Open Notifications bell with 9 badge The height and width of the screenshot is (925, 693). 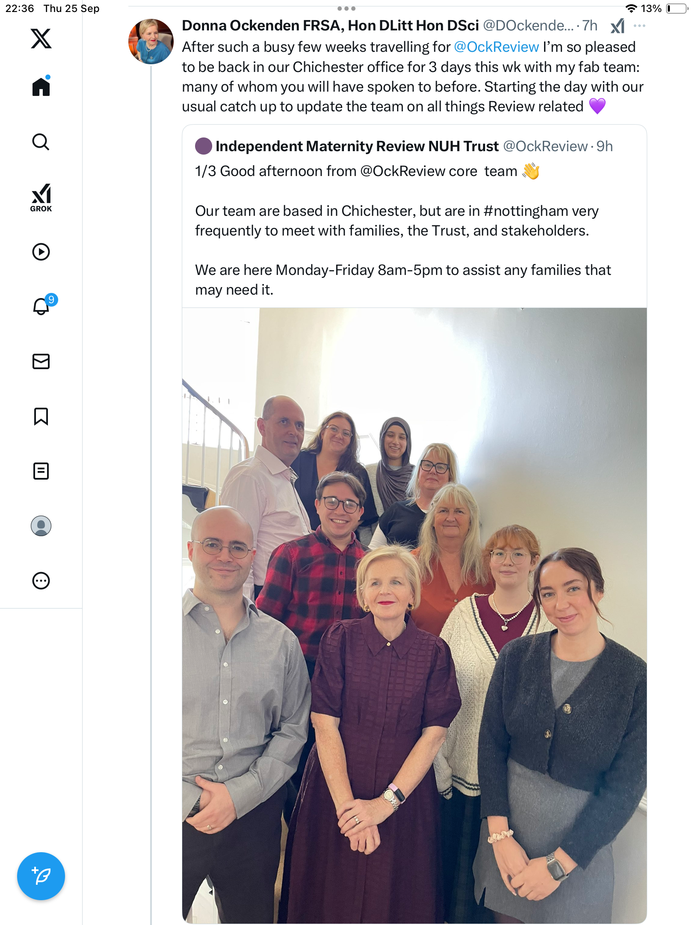click(x=43, y=305)
